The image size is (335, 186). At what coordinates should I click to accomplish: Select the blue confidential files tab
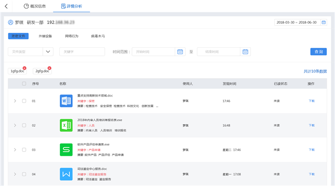pos(19,36)
